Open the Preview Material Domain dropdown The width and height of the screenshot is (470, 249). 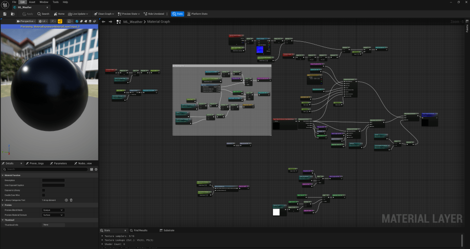point(53,215)
